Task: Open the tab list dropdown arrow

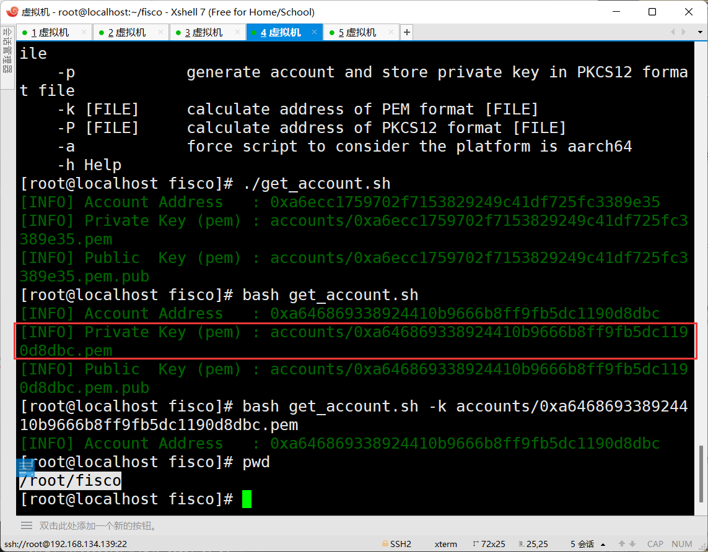Action: [x=700, y=32]
